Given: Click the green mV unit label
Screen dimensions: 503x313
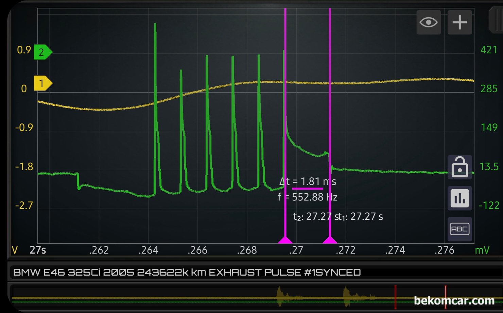Looking at the screenshot, I should click(x=482, y=250).
